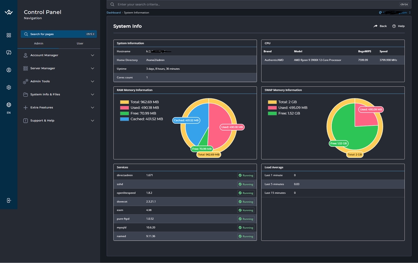Click the Back button label
418x263 pixels.
pos(383,26)
